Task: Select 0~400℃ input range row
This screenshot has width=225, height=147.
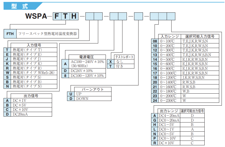Action: click(185, 55)
